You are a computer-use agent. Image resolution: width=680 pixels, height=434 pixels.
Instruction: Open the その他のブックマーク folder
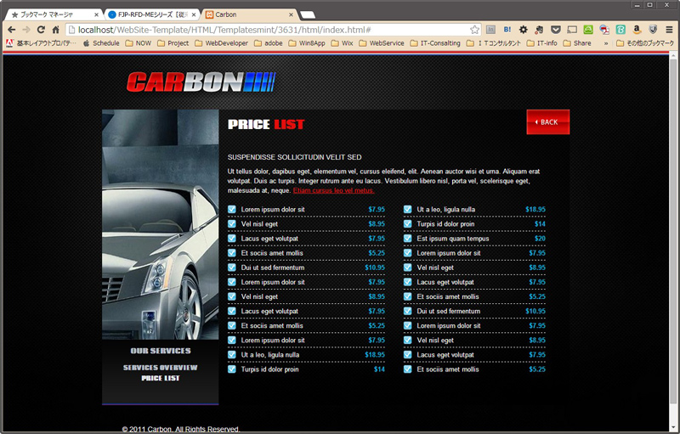click(x=645, y=43)
